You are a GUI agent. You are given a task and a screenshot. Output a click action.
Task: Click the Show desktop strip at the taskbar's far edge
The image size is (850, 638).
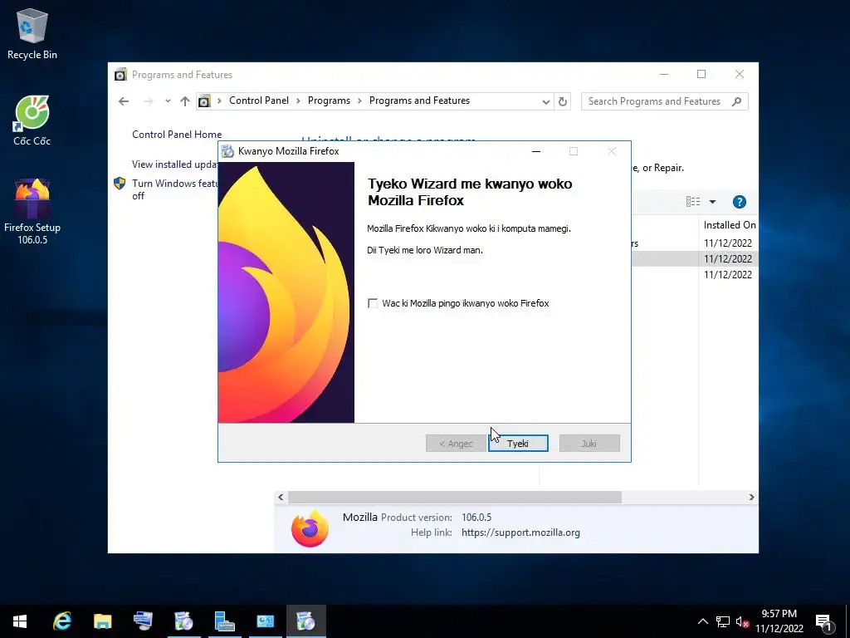tap(848, 621)
